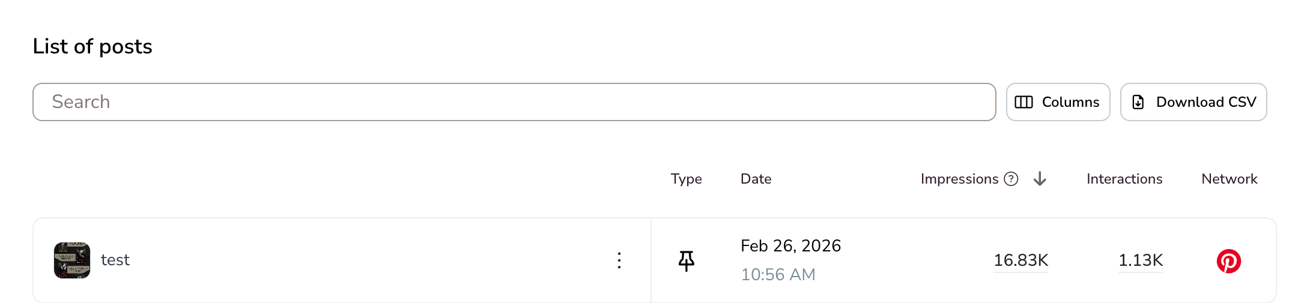Focus the Search posts field
The height and width of the screenshot is (303, 1307).
click(x=514, y=102)
